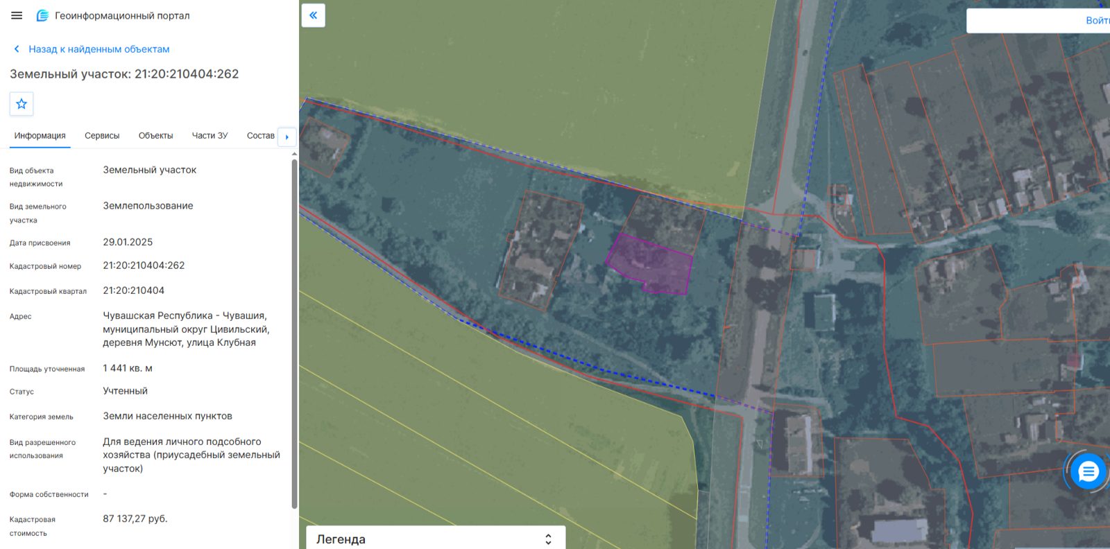Click the cadastral number 21:20:210404:262 value
Viewport: 1110px width, 549px height.
coord(144,265)
